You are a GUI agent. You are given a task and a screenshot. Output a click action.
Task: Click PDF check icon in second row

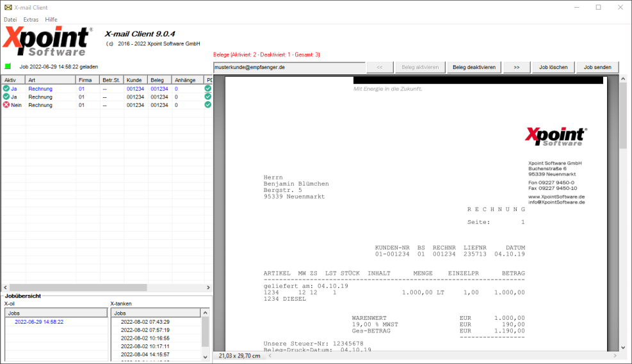(208, 97)
